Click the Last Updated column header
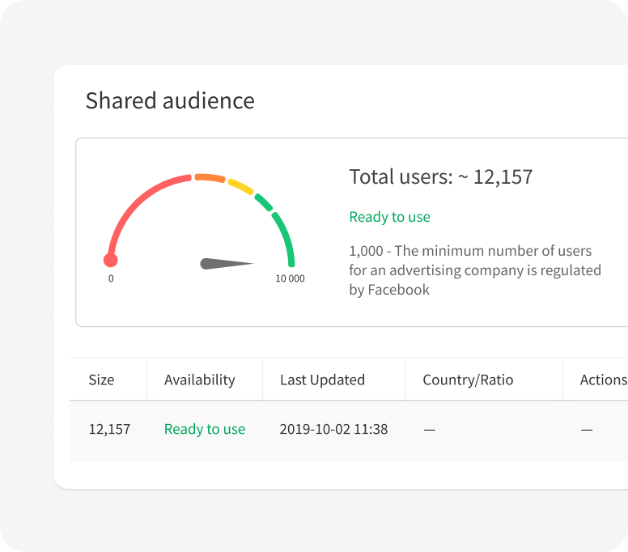This screenshot has width=628, height=552. (322, 380)
